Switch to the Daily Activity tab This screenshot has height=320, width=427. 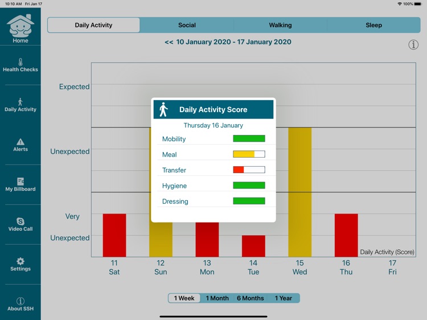[94, 25]
